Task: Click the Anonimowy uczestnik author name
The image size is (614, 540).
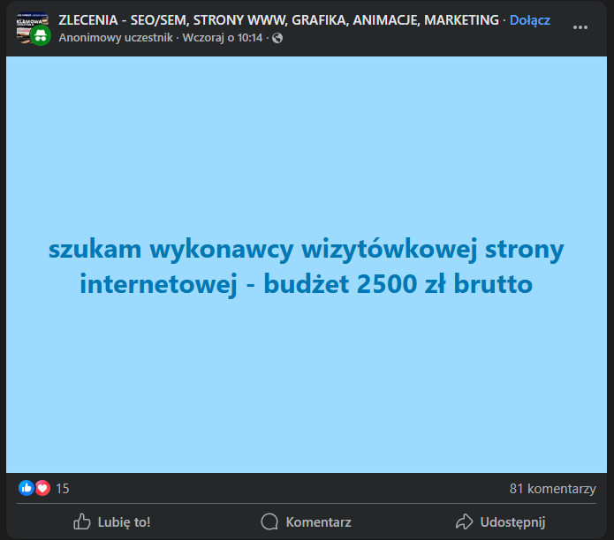Action: tap(117, 38)
